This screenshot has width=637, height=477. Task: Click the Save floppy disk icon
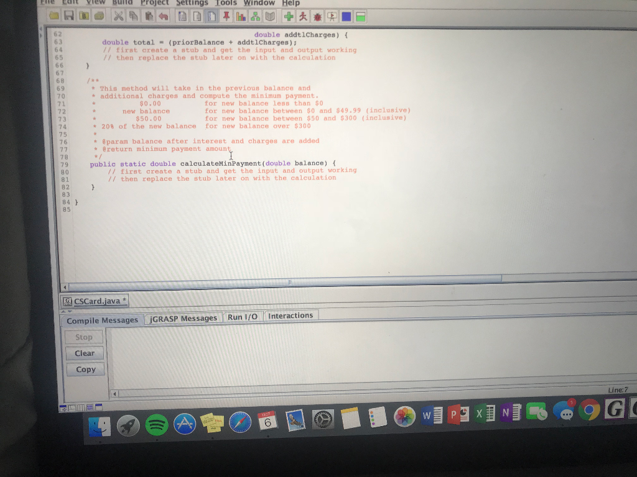click(68, 16)
